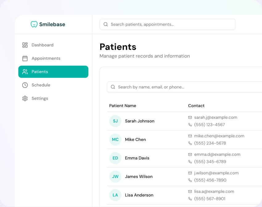
Task: Click the email mike.chen@example.com
Action: pos(219,136)
